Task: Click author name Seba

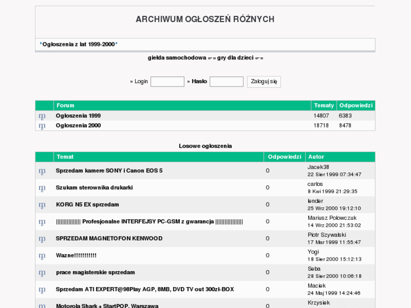Action: tap(314, 268)
